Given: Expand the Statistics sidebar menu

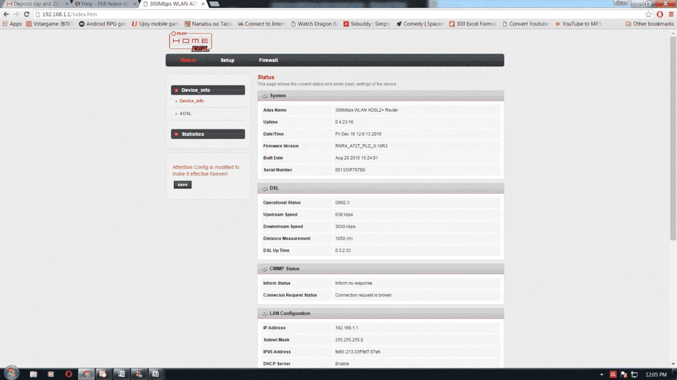Looking at the screenshot, I should click(208, 134).
